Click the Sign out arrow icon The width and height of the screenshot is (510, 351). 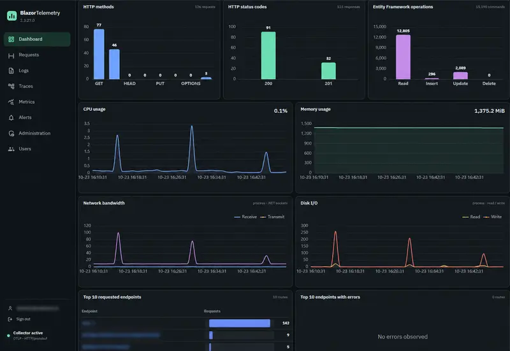[10, 319]
